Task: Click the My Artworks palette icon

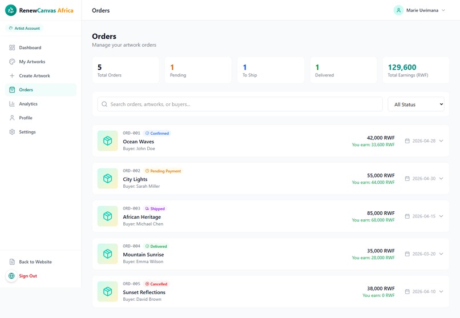Action: pos(12,62)
